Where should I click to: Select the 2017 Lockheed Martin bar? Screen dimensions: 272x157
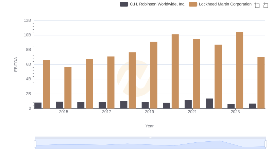tap(111, 82)
